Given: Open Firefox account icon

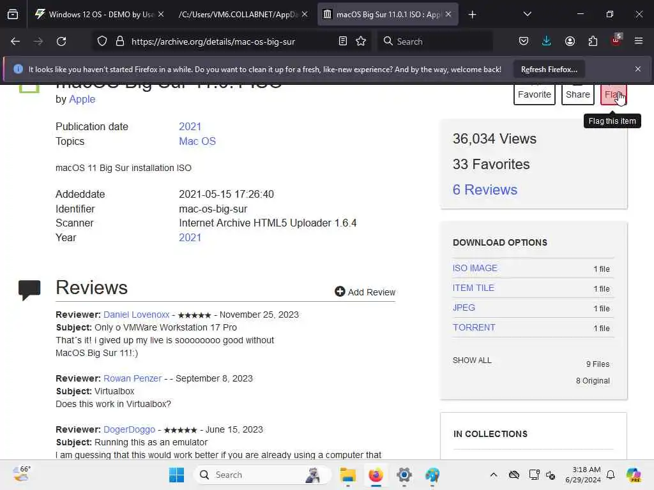Looking at the screenshot, I should click(x=570, y=41).
